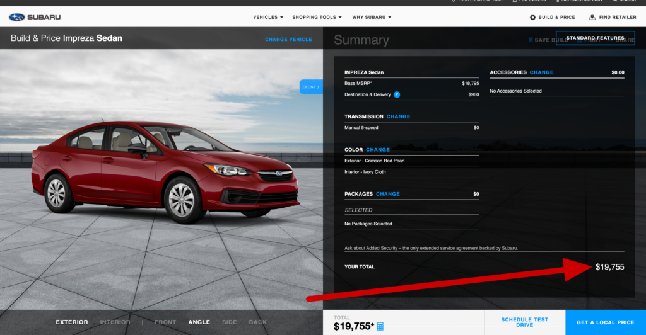Screen dimensions: 646x335
Task: Change the accessories selection
Action: point(541,72)
